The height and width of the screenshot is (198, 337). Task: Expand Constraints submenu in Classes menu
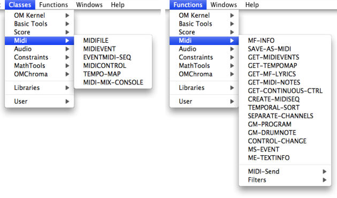(x=40, y=57)
